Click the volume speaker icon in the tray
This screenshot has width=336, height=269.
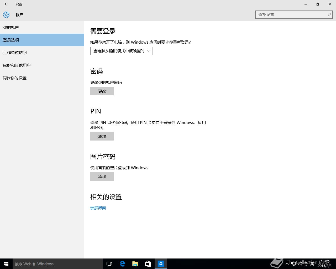(300, 264)
